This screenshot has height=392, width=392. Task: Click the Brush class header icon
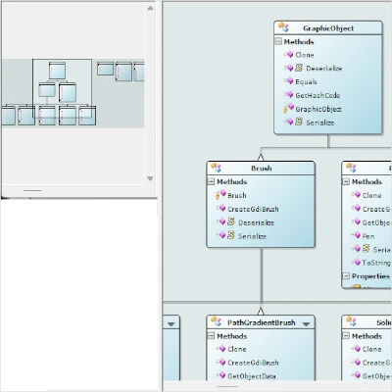pyautogui.click(x=216, y=168)
